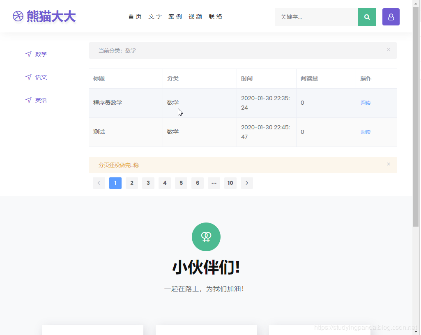Image resolution: width=421 pixels, height=335 pixels.
Task: Click the left arrow pagination chevron
Action: coord(99,183)
